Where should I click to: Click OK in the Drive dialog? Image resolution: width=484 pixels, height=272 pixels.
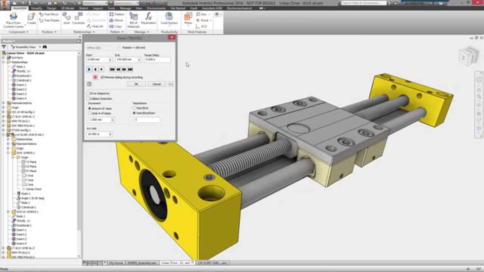click(x=136, y=84)
